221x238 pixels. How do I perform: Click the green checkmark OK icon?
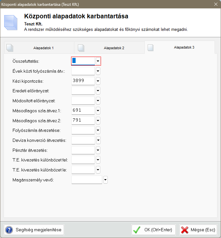coord(137,230)
